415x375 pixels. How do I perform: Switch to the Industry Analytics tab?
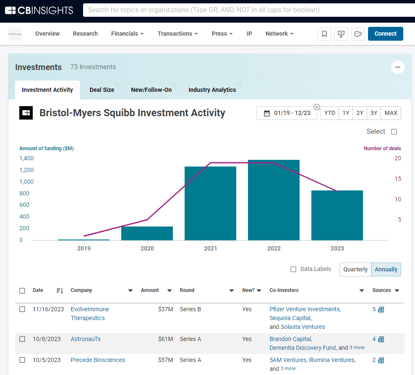212,90
